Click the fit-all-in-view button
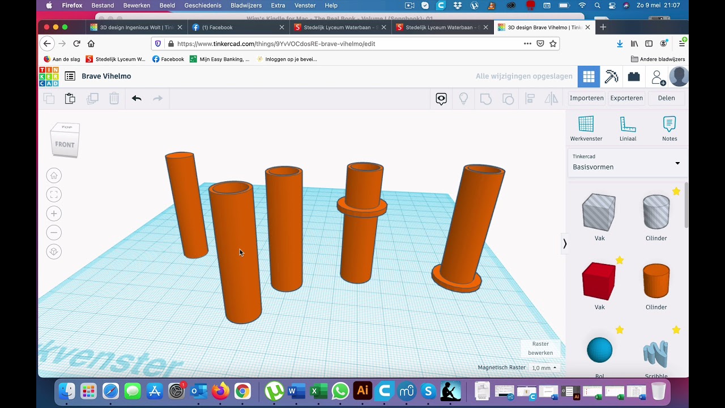The height and width of the screenshot is (408, 725). [54, 194]
